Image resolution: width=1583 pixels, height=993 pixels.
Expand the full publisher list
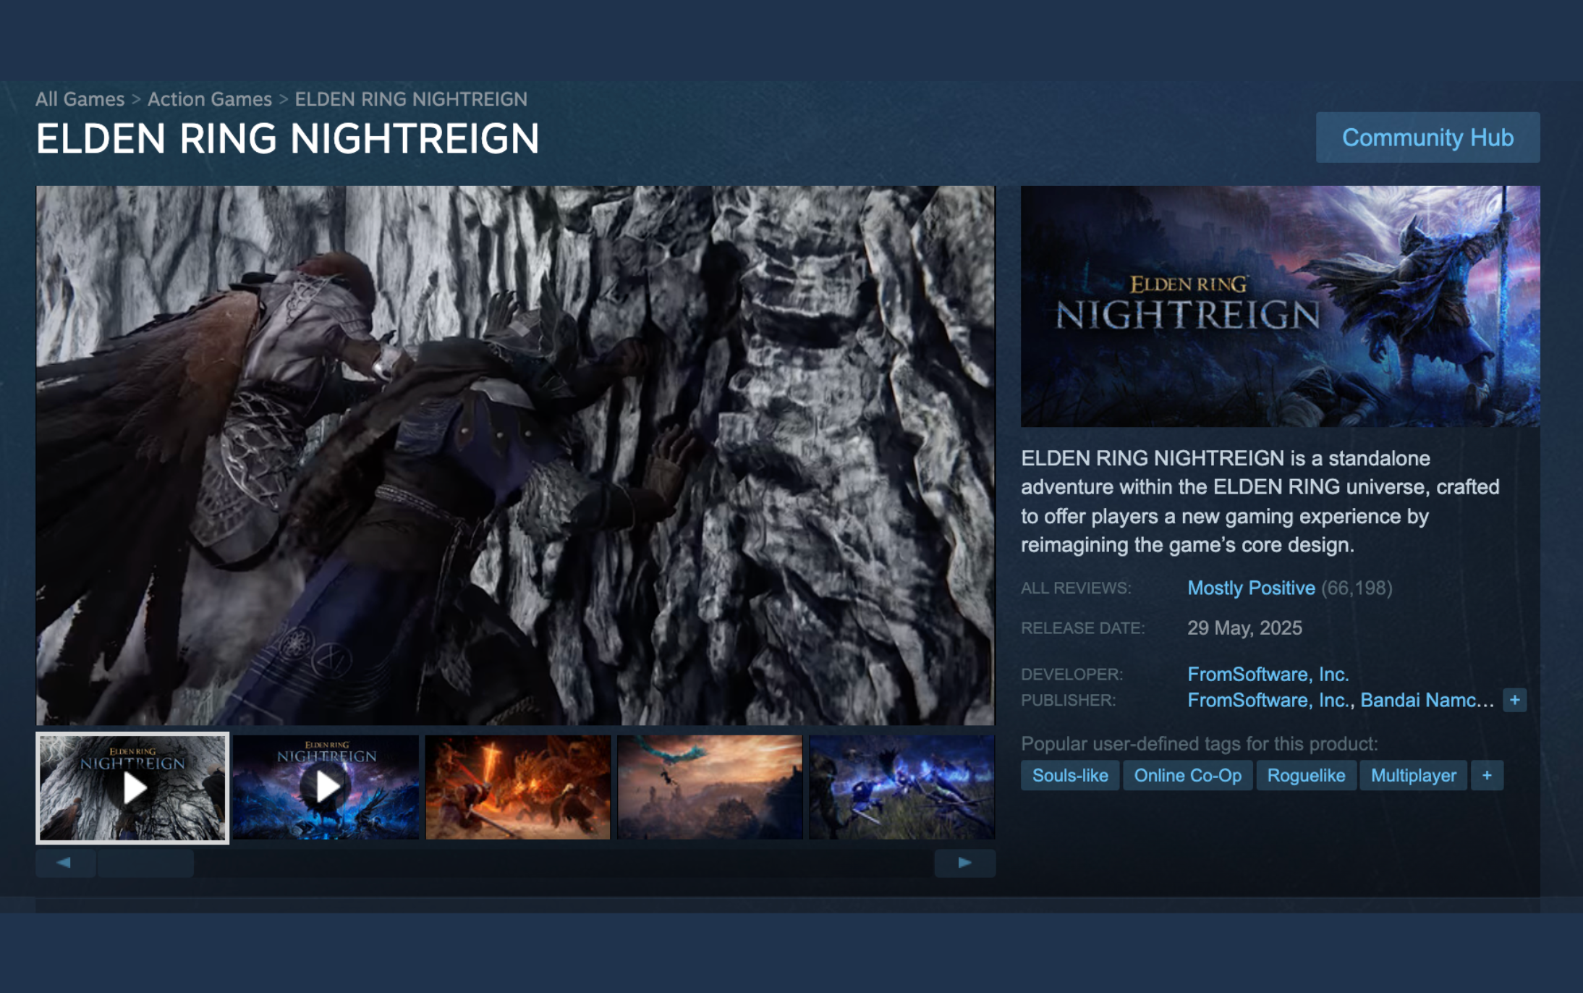[x=1514, y=700]
